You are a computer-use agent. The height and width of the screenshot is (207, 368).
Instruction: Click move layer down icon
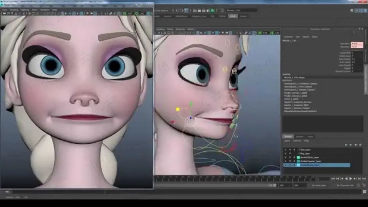pos(351,145)
